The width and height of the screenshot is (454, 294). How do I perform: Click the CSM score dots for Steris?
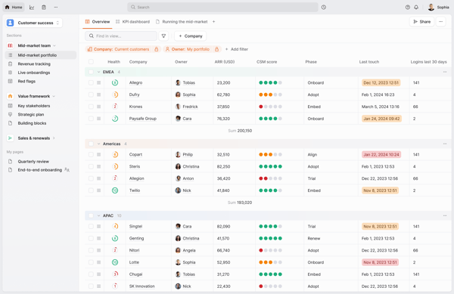tap(270, 166)
